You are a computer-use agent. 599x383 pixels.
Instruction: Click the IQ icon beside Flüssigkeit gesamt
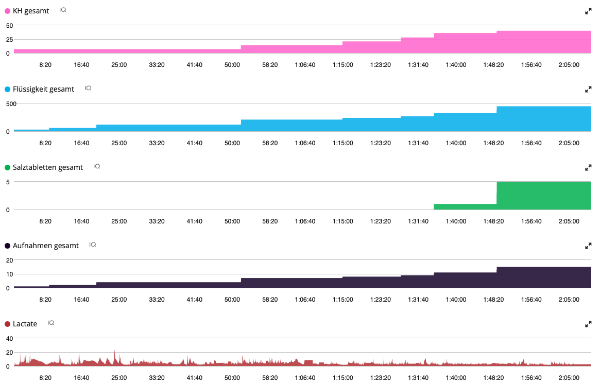(88, 88)
